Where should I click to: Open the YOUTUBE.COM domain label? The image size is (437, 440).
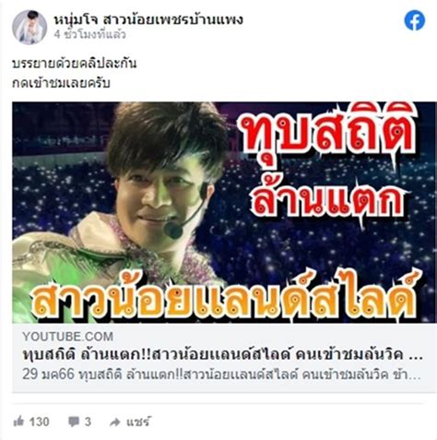67,337
